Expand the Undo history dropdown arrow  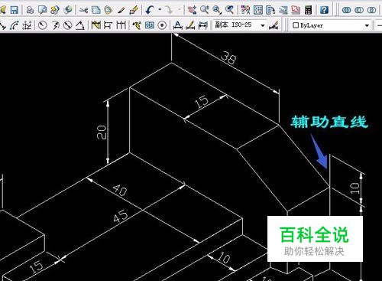click(x=160, y=10)
